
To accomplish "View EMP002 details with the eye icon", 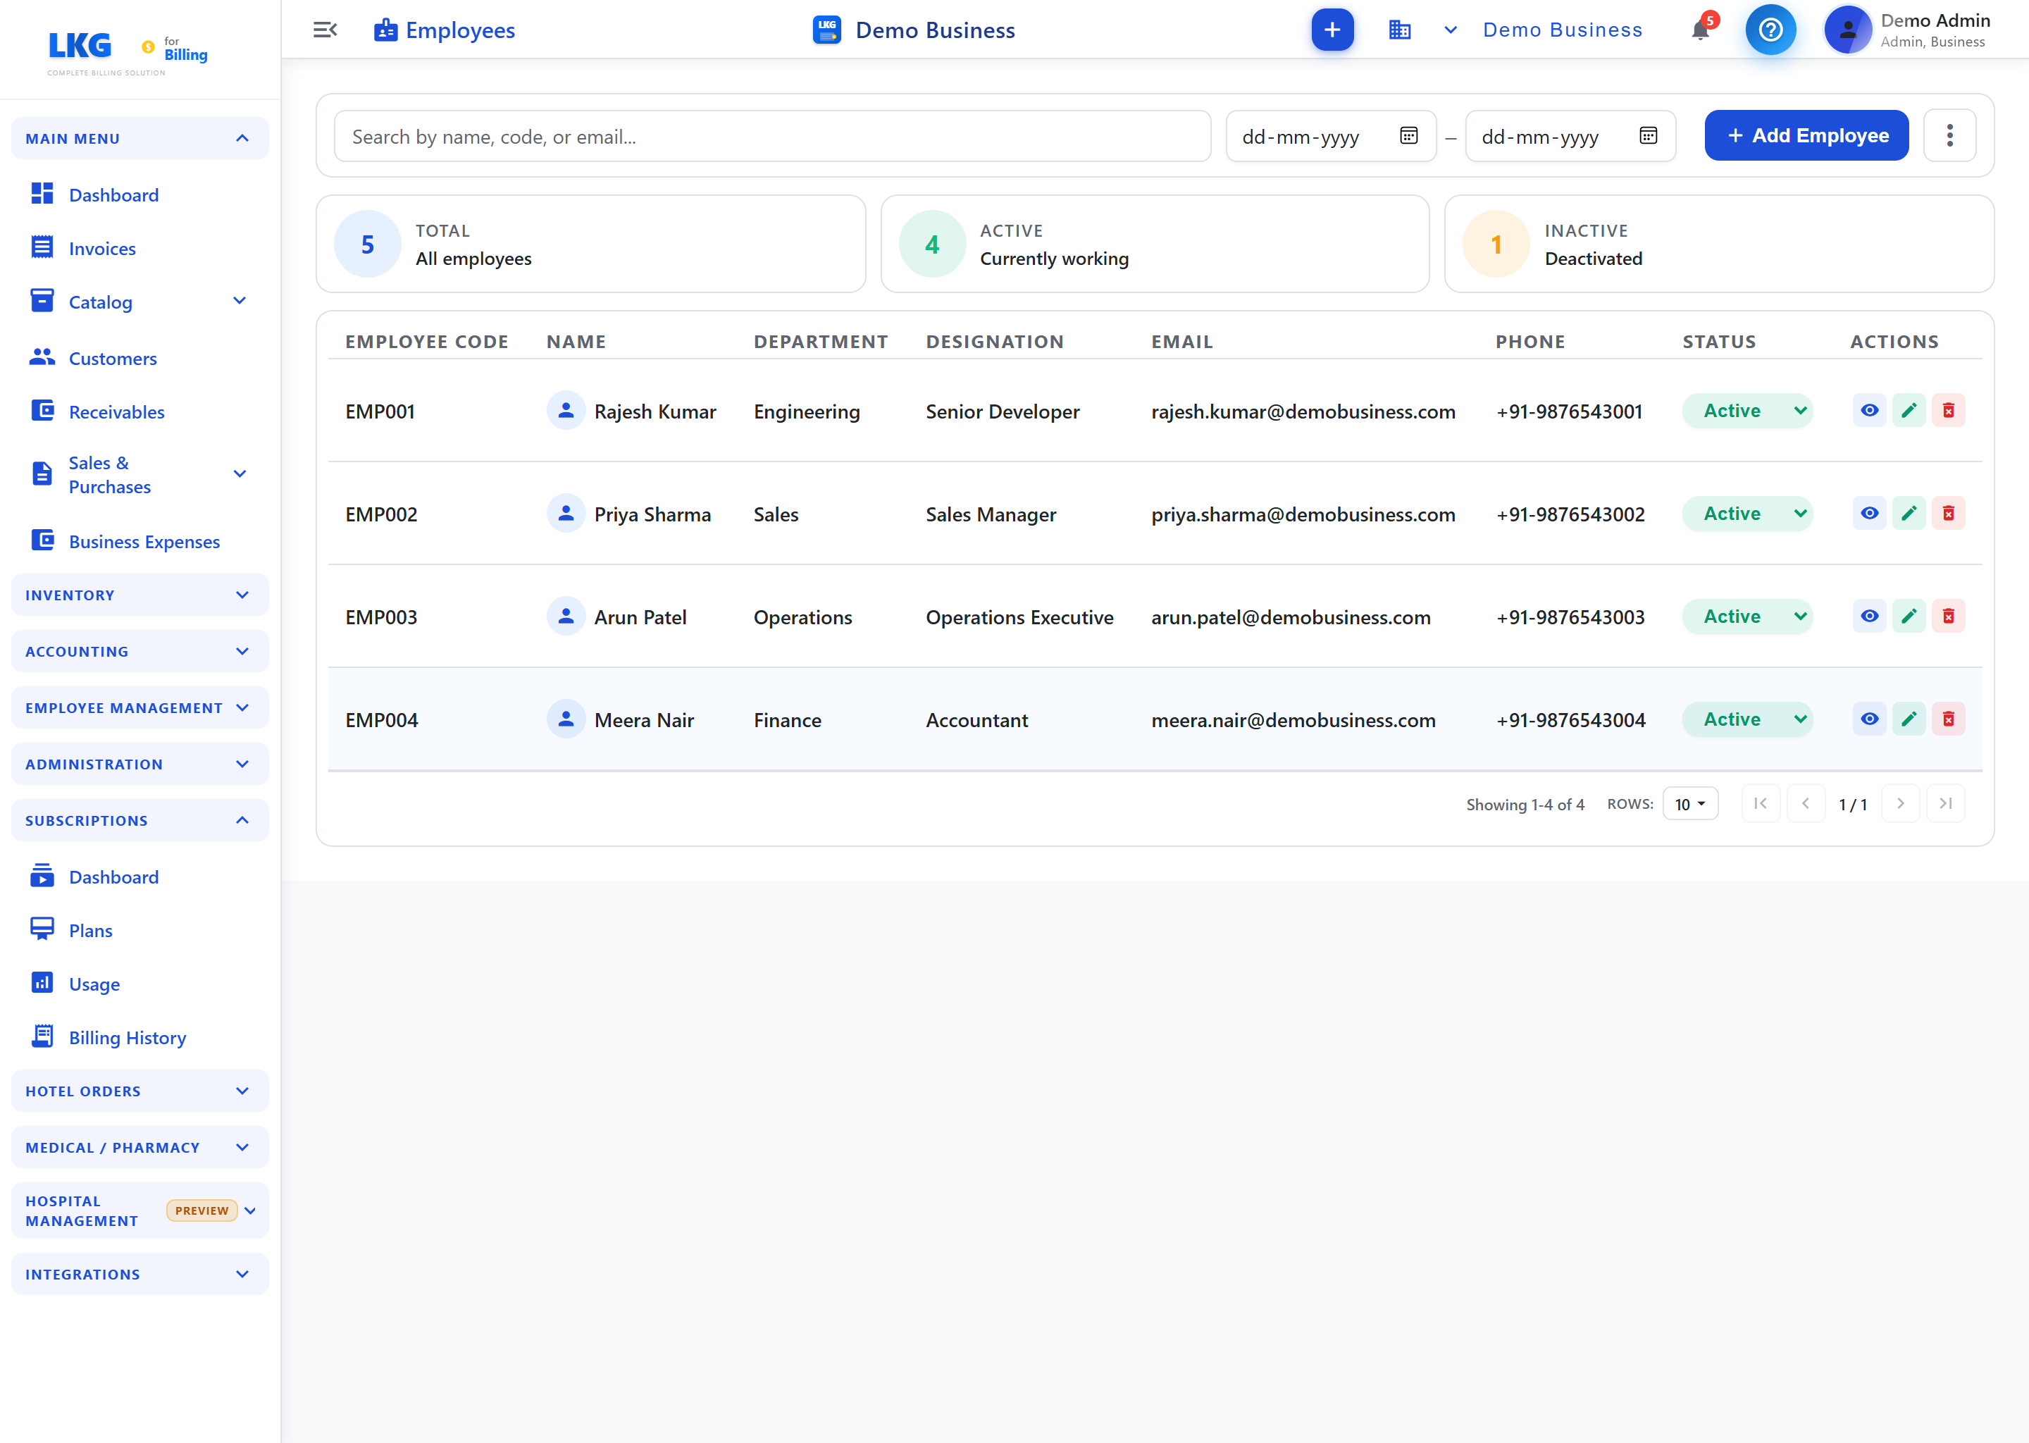I will [1869, 514].
